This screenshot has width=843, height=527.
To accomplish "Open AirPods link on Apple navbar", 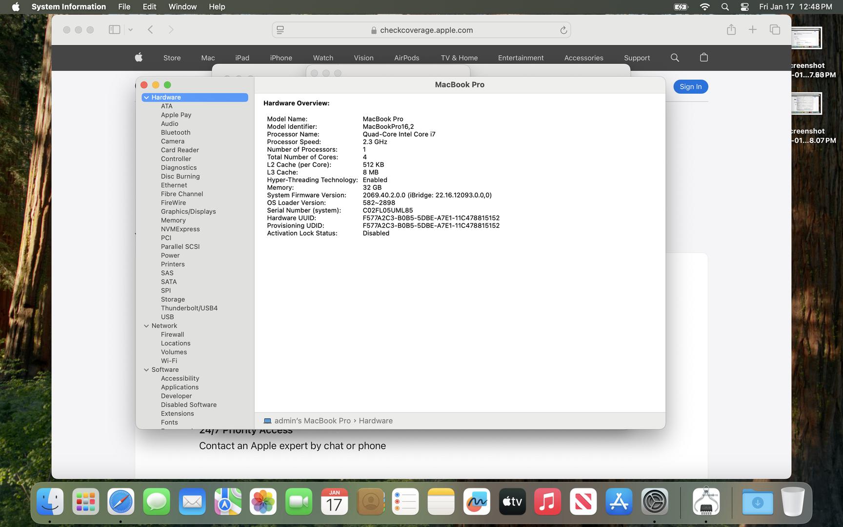I will (x=406, y=58).
